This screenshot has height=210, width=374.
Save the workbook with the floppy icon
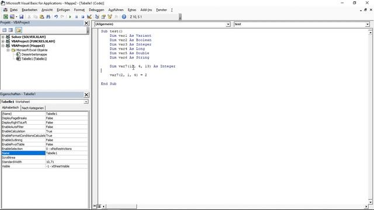click(21, 17)
